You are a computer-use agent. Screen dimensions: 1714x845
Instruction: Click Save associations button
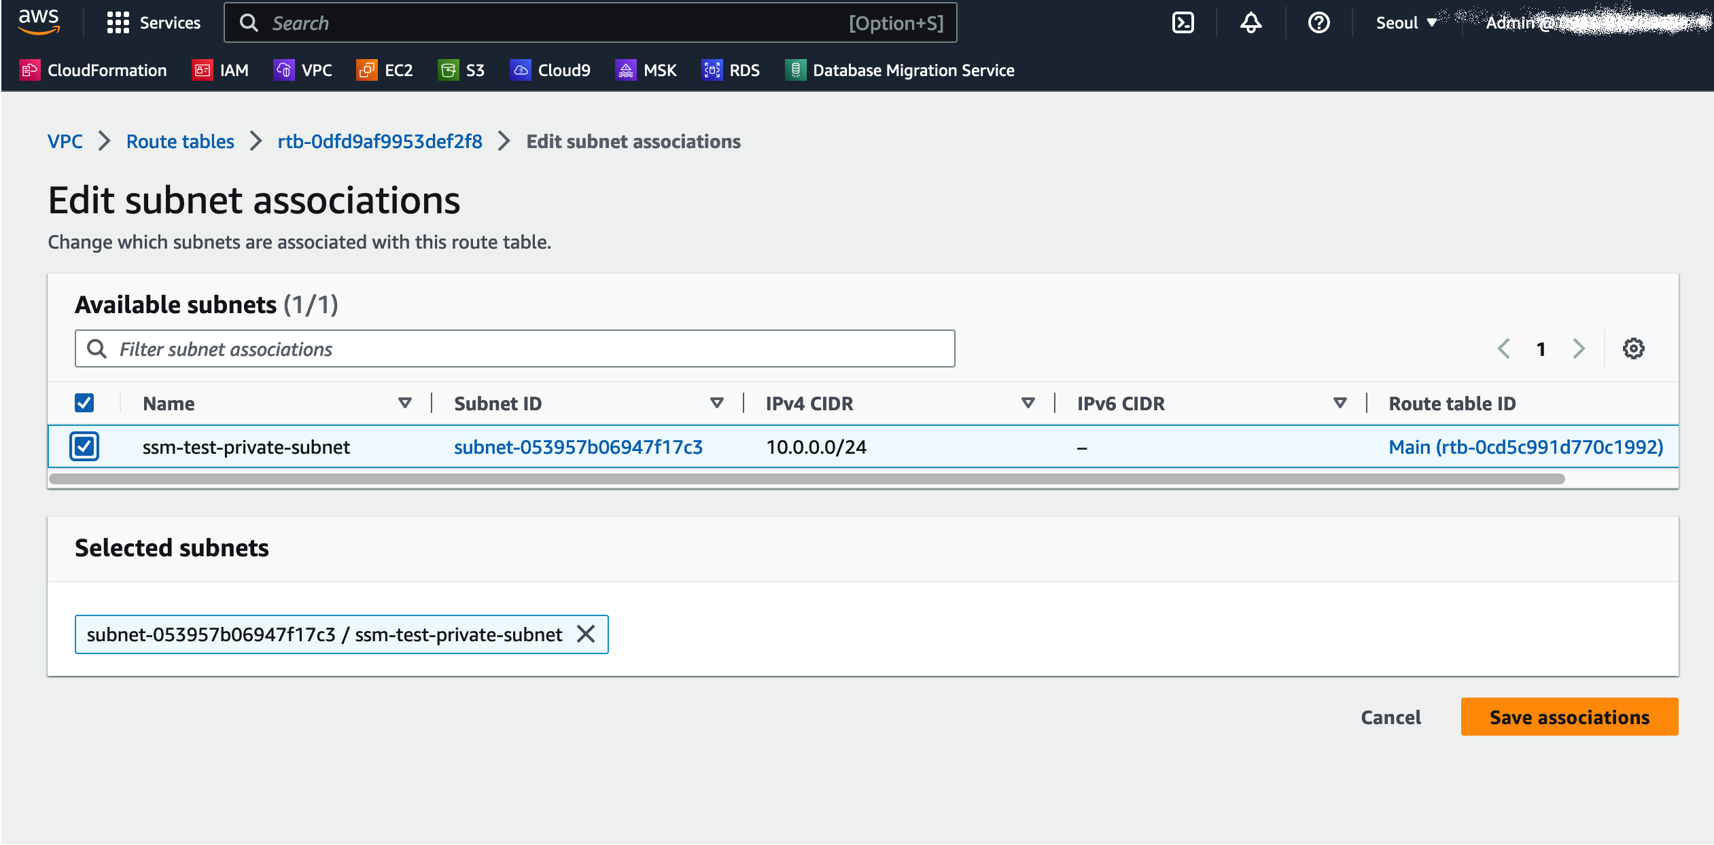click(1569, 717)
